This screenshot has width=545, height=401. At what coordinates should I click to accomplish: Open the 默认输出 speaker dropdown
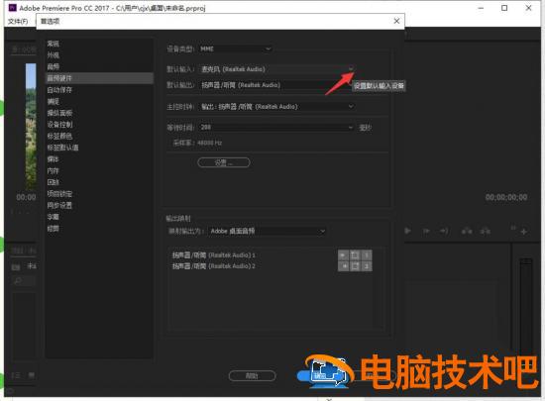point(277,85)
